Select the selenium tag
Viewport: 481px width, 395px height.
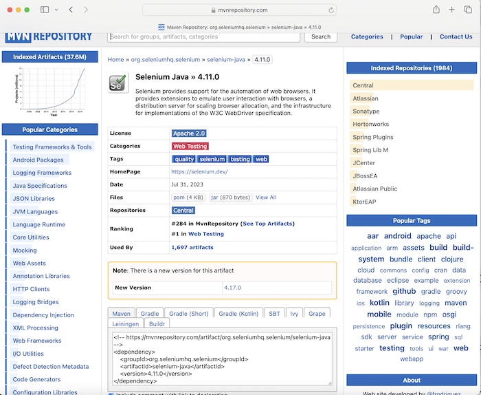click(x=212, y=159)
